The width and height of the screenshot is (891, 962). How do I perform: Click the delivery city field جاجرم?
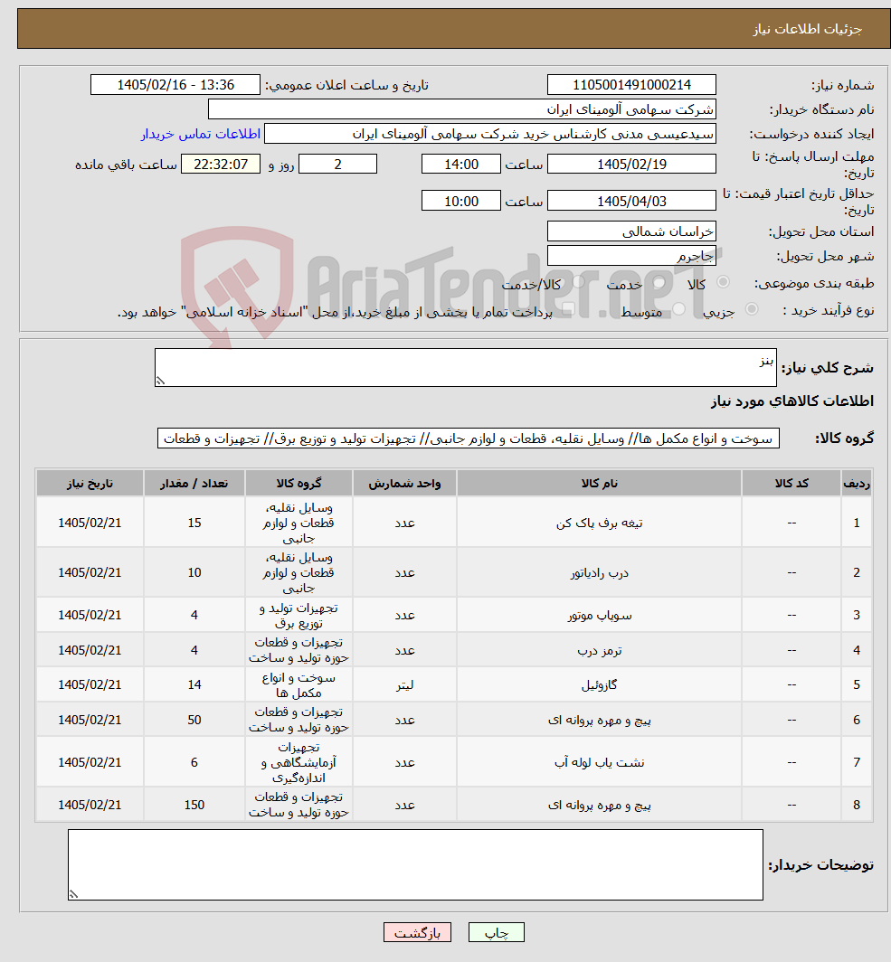(x=631, y=256)
